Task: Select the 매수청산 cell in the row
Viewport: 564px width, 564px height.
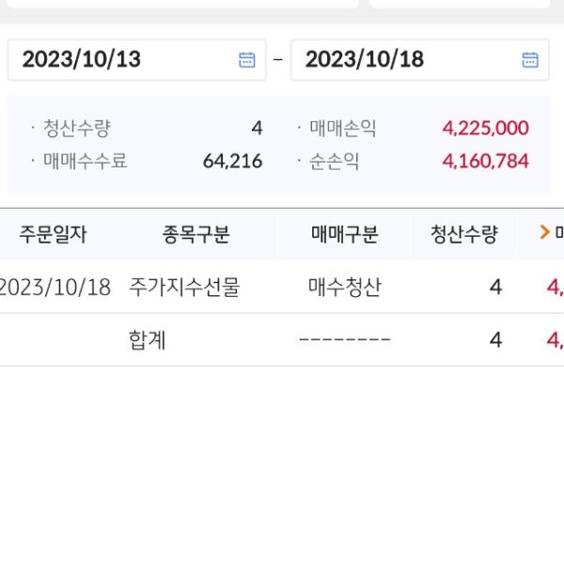Action: [x=344, y=288]
